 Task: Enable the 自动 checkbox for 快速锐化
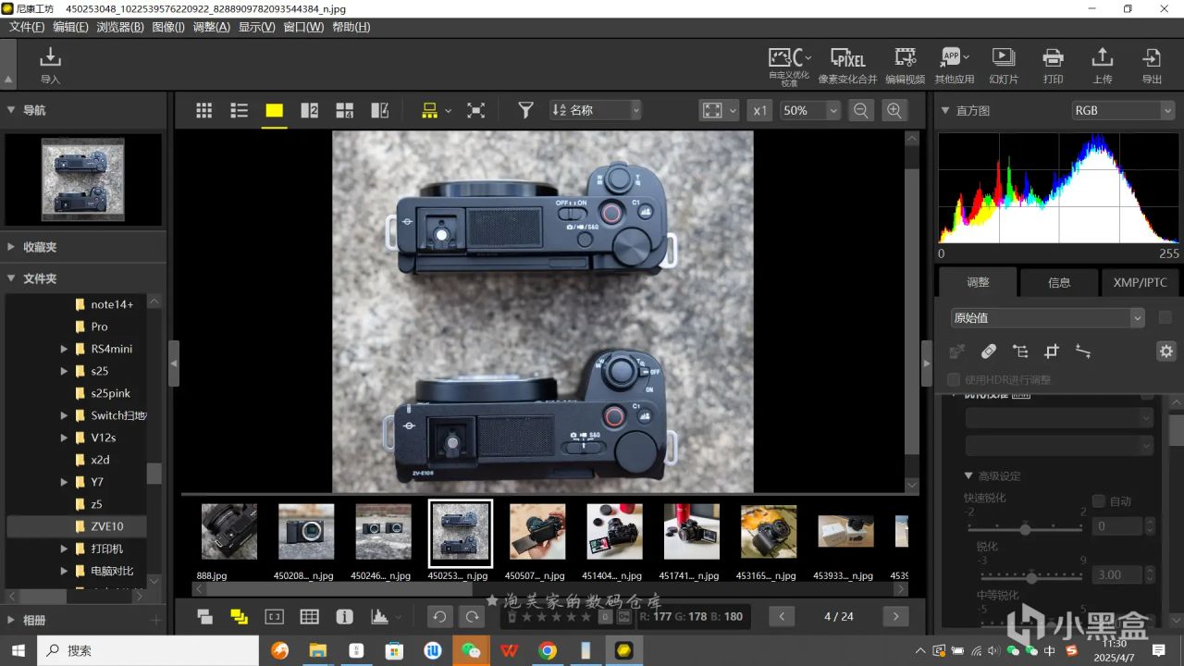(x=1099, y=500)
